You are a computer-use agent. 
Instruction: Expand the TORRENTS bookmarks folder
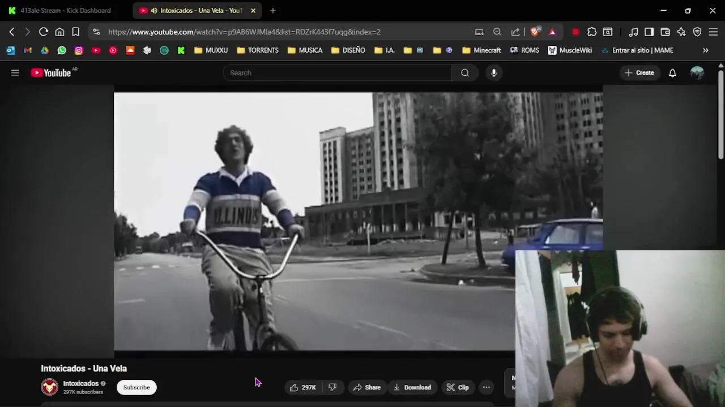tap(258, 50)
